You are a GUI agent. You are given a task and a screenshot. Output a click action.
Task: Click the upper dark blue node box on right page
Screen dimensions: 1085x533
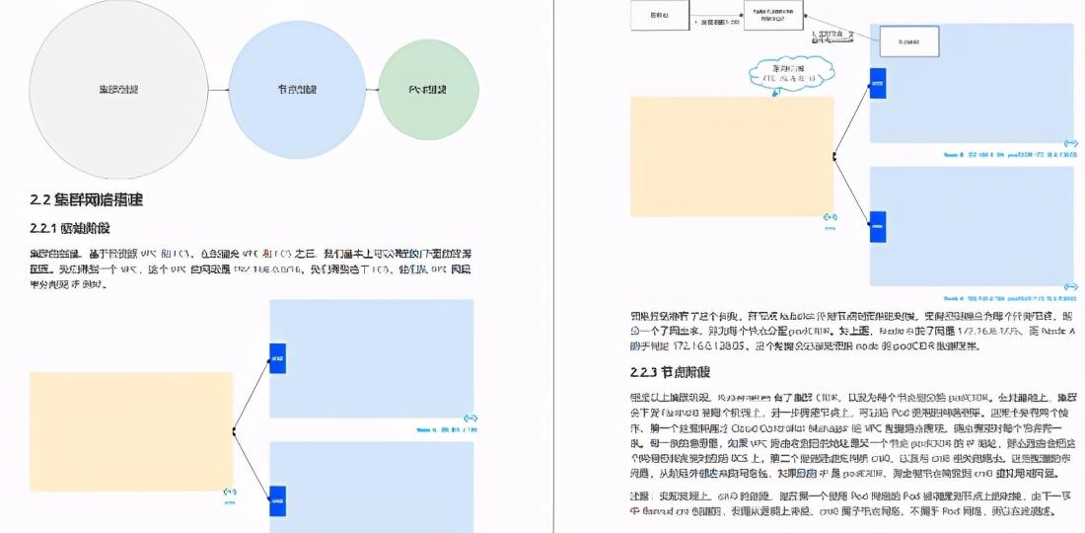tap(878, 83)
